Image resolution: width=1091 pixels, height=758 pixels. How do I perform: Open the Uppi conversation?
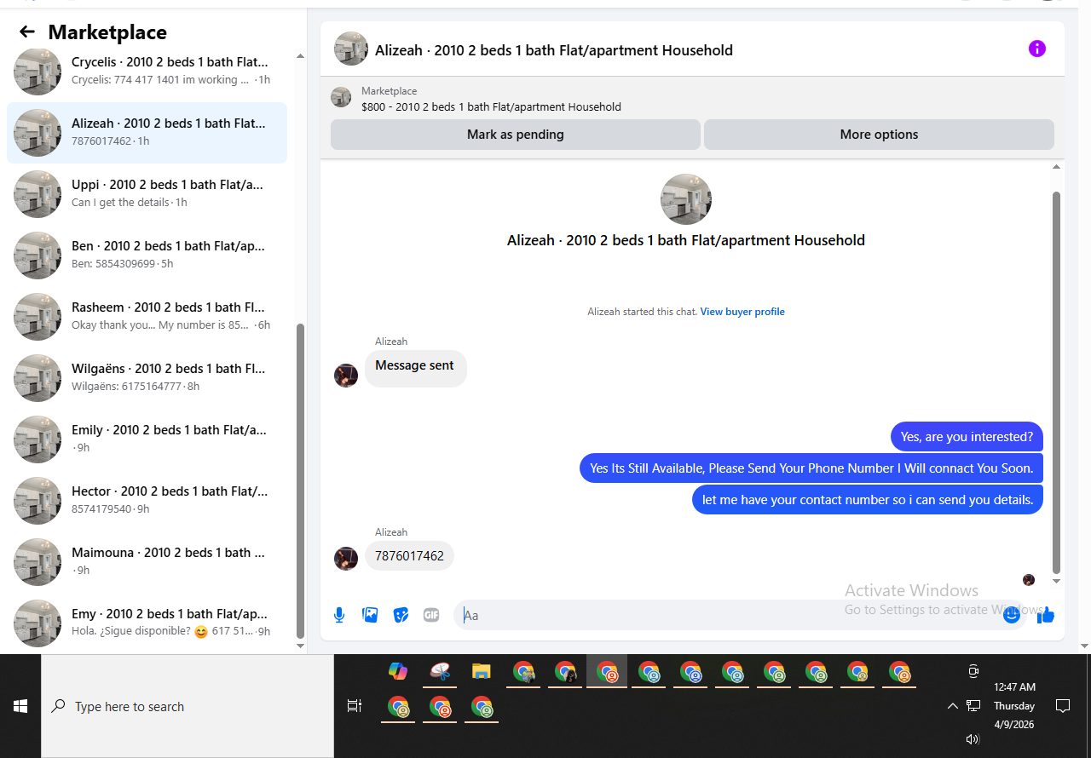pos(147,194)
